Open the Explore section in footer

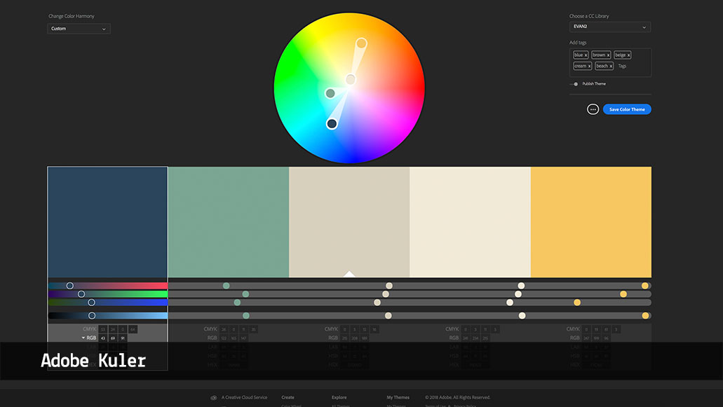click(x=339, y=397)
